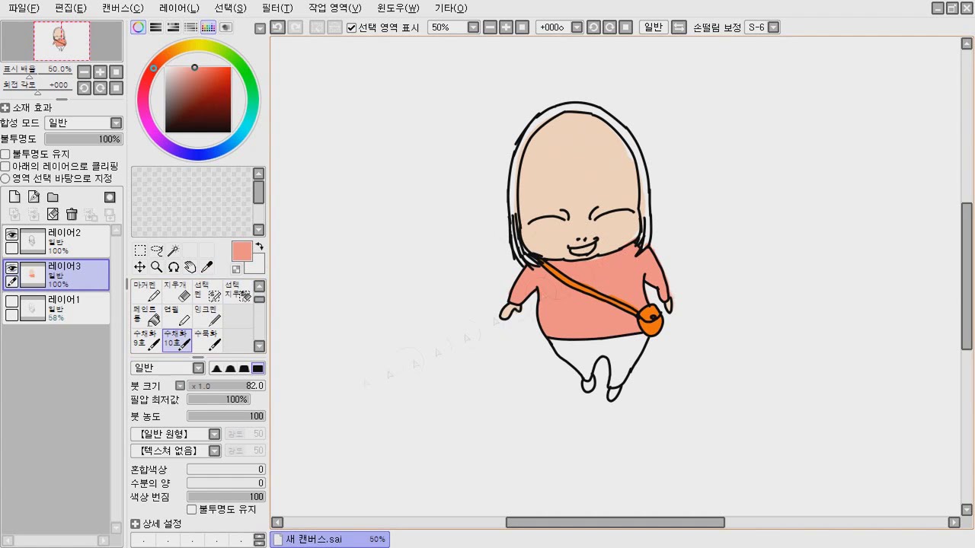Open the 손떨림 보정 S-6 stabilizer dropdown
The image size is (975, 548).
(x=773, y=27)
